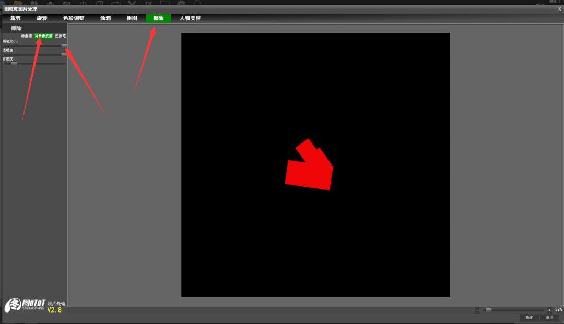Open the 裁剪 (crop) tab
This screenshot has height=324, width=564.
(x=16, y=18)
